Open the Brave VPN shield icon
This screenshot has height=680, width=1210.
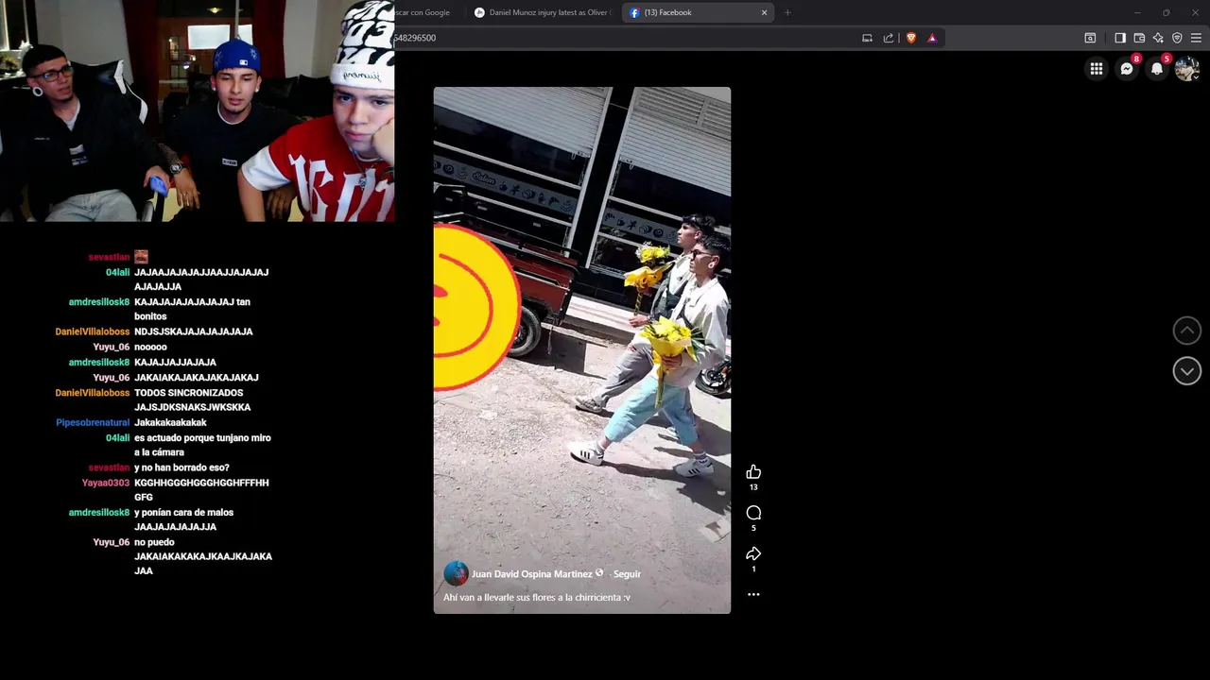pos(1177,38)
